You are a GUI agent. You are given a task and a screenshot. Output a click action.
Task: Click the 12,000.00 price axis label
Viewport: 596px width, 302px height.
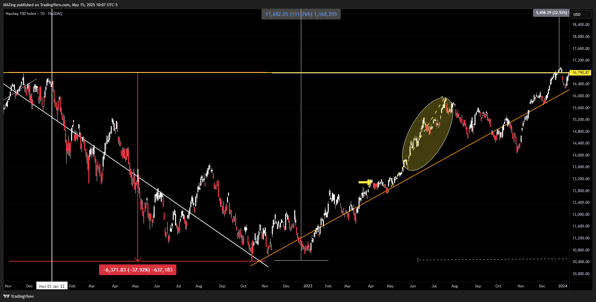pyautogui.click(x=581, y=215)
